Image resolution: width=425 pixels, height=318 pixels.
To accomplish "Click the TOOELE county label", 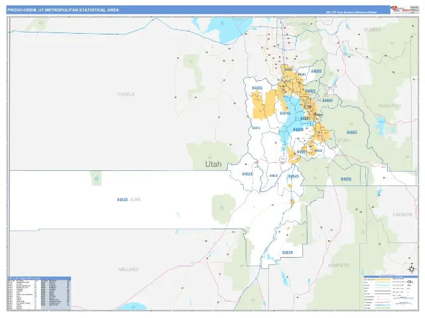I will click(x=126, y=94).
